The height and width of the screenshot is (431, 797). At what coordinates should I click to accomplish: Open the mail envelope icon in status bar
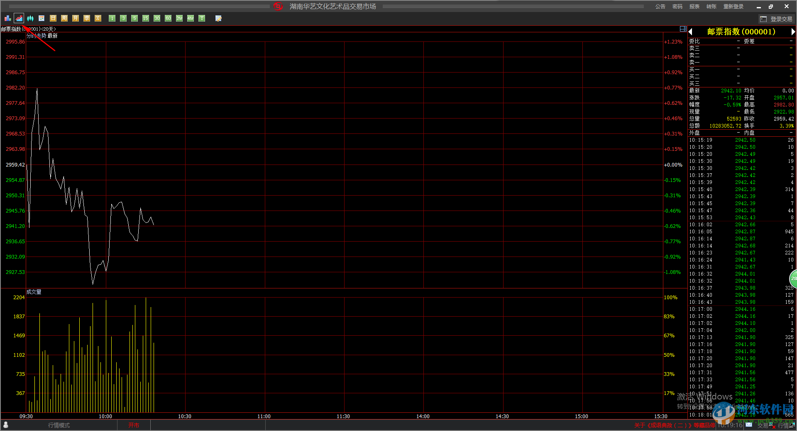click(x=748, y=425)
